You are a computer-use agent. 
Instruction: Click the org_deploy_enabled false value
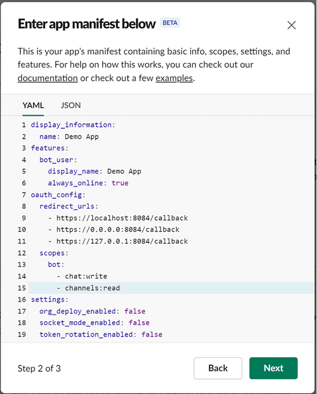pyautogui.click(x=135, y=311)
